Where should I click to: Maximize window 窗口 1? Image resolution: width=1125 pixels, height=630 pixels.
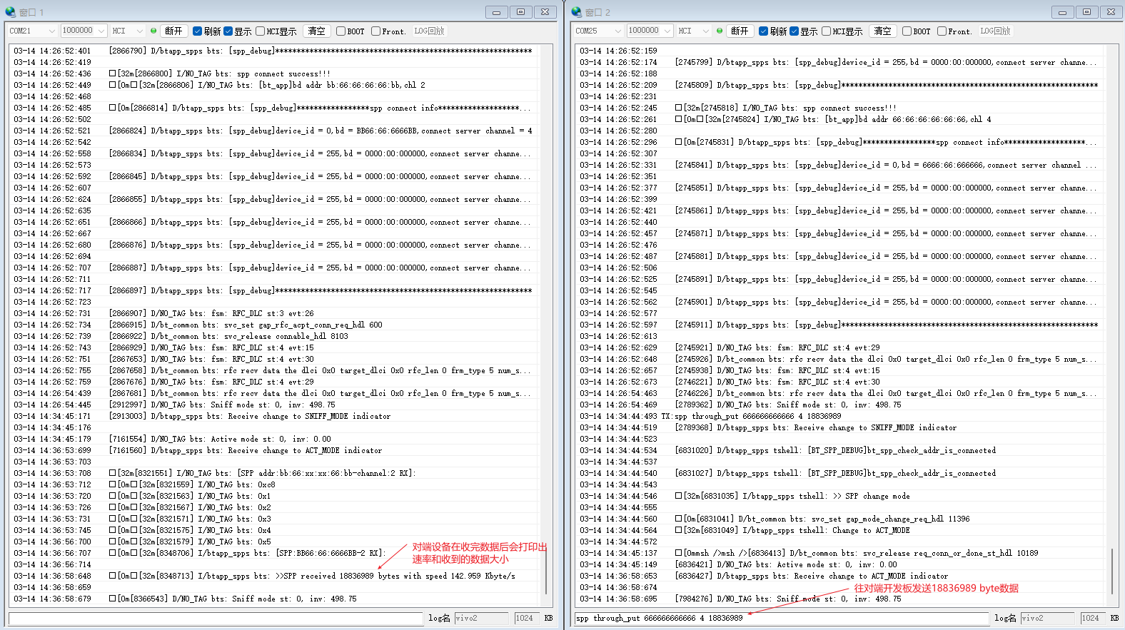[x=520, y=12]
